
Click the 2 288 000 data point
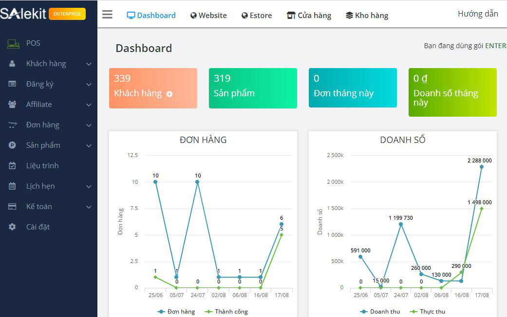(x=482, y=167)
